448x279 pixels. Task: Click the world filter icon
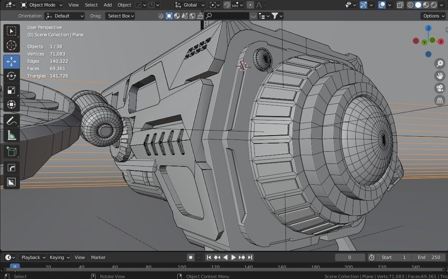[x=192, y=16]
